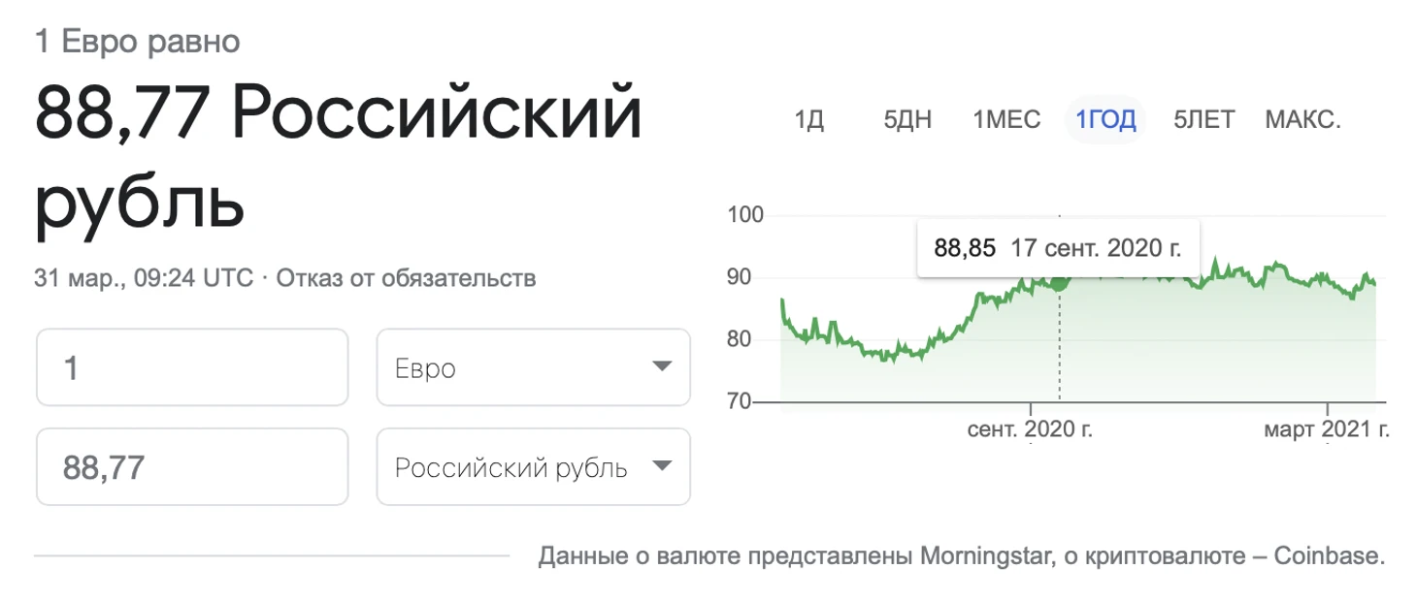Select the highlighted 1ГОД range tab
The image size is (1417, 601).
[1105, 120]
